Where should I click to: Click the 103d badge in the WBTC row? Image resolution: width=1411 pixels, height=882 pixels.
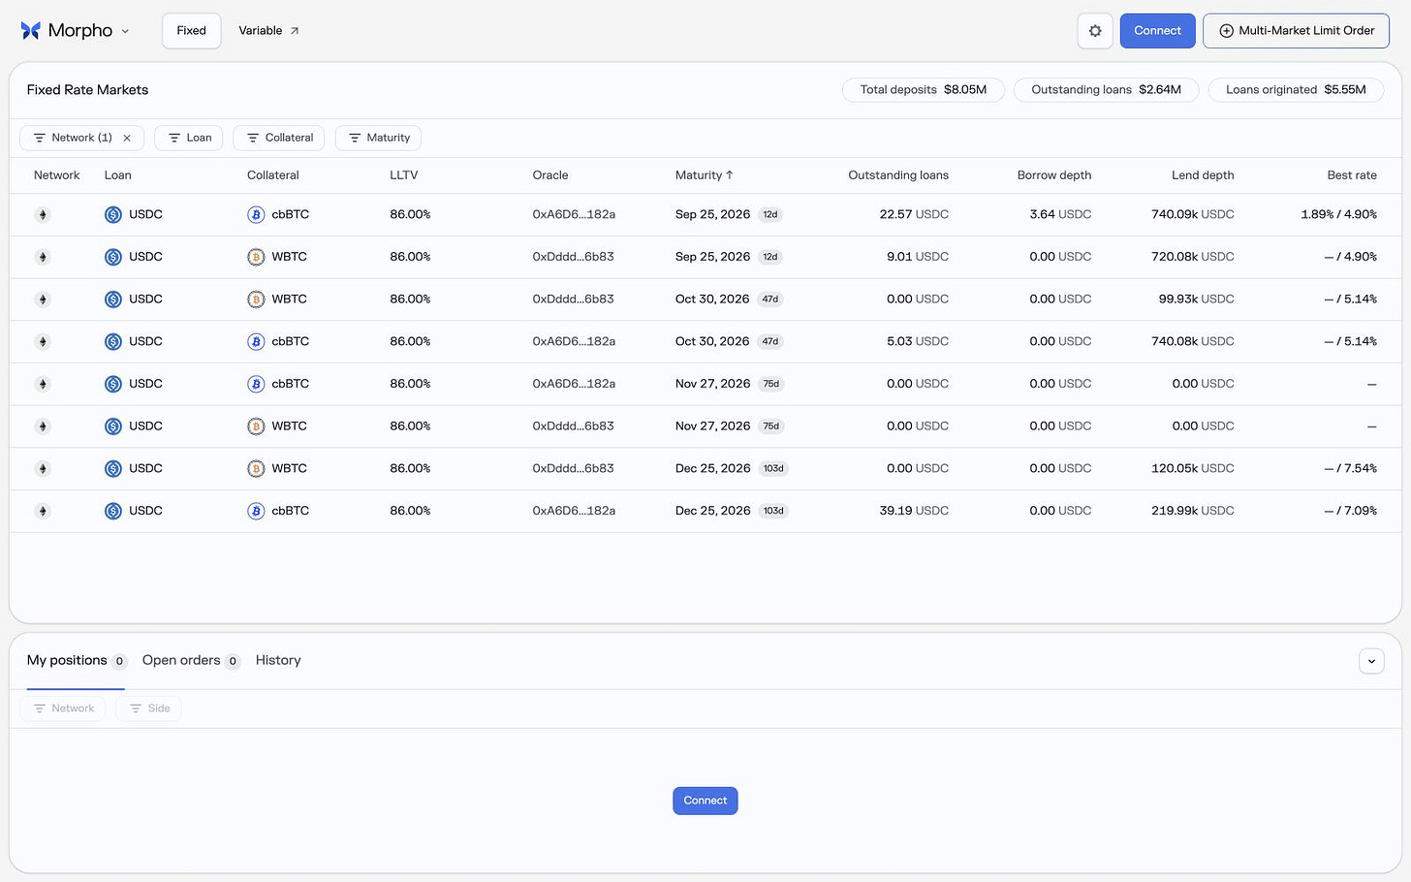click(x=773, y=469)
